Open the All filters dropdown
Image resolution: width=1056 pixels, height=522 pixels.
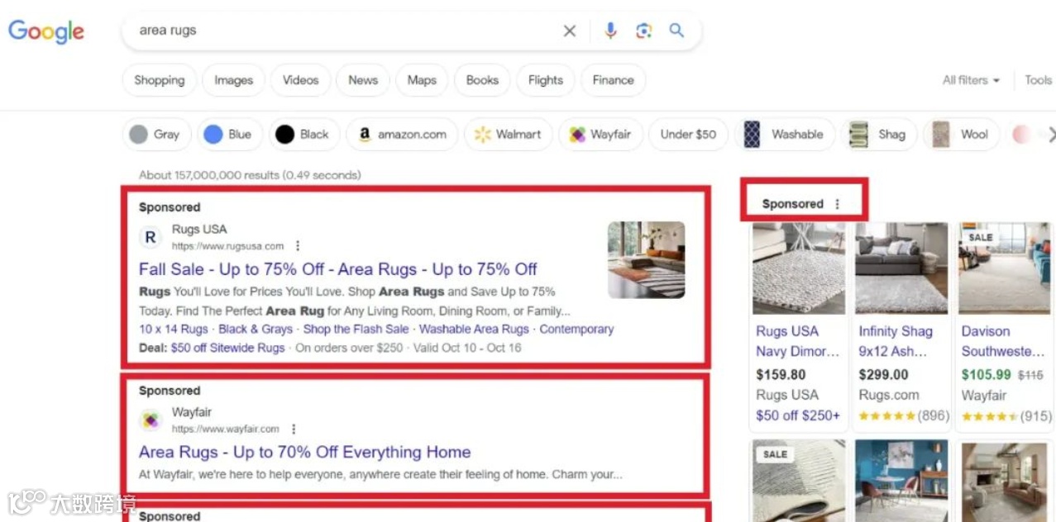(971, 80)
